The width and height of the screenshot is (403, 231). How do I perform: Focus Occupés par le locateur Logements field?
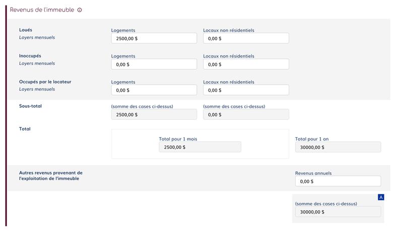tap(154, 90)
